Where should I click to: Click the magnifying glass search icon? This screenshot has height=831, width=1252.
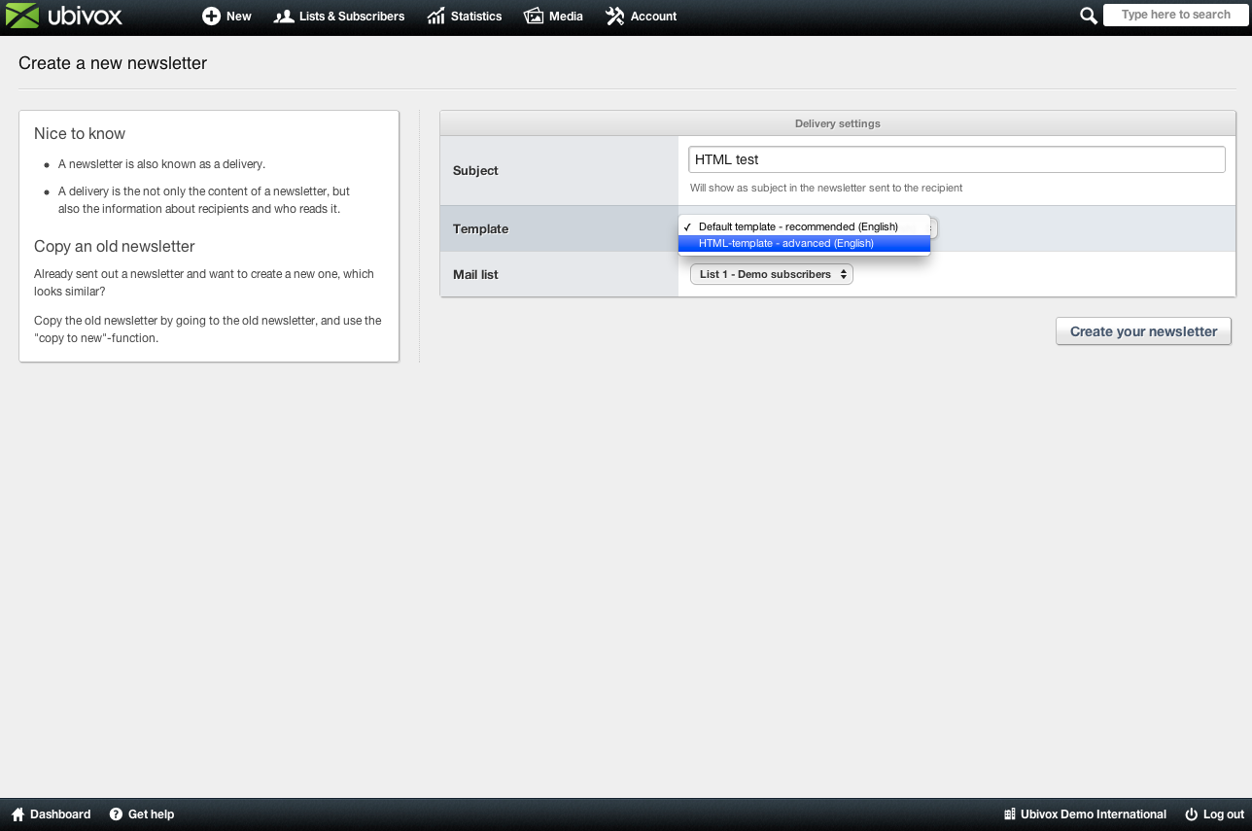tap(1089, 16)
